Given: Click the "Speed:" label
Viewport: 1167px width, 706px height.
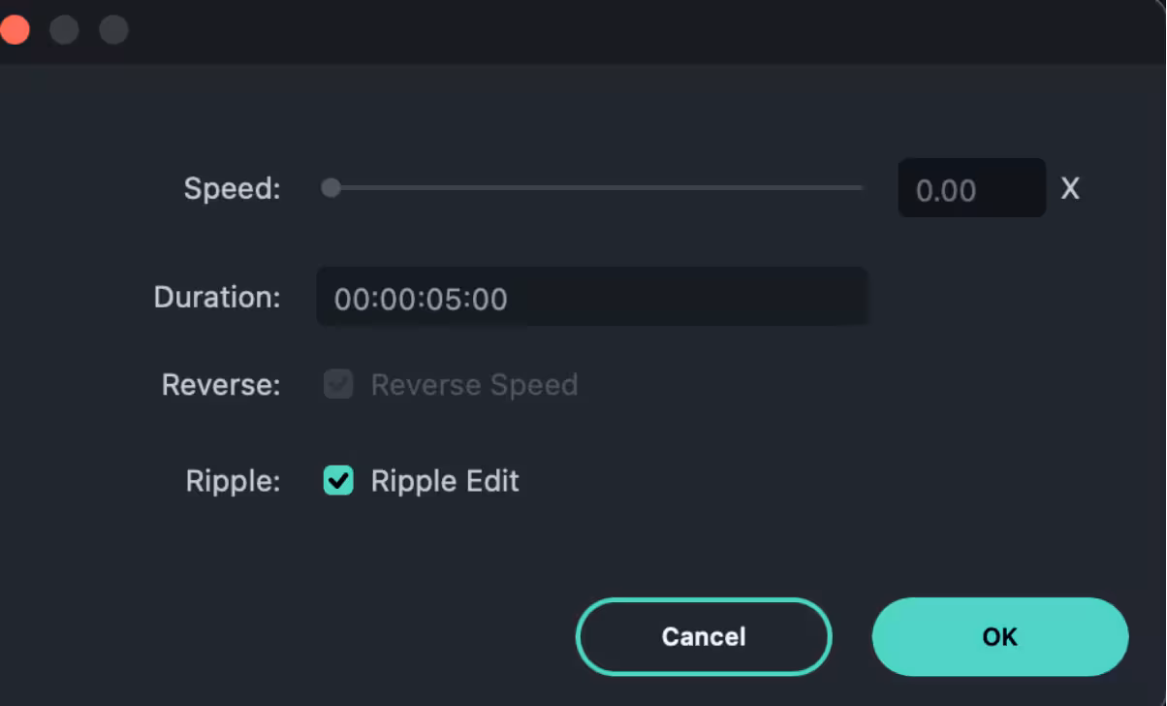Looking at the screenshot, I should tap(232, 188).
